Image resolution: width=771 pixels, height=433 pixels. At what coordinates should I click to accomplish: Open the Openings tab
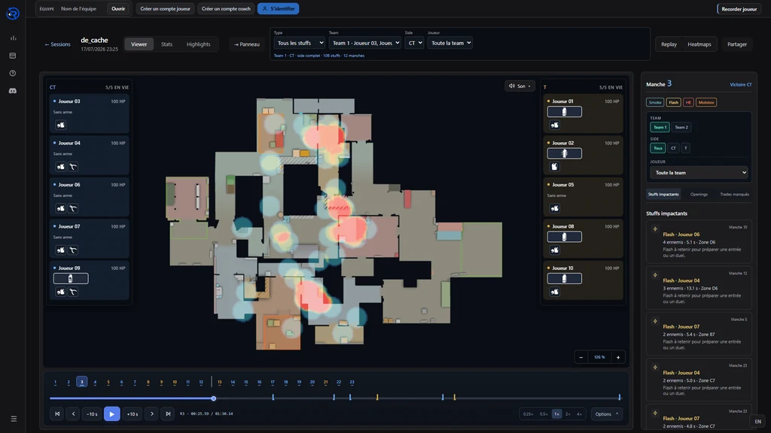(699, 195)
